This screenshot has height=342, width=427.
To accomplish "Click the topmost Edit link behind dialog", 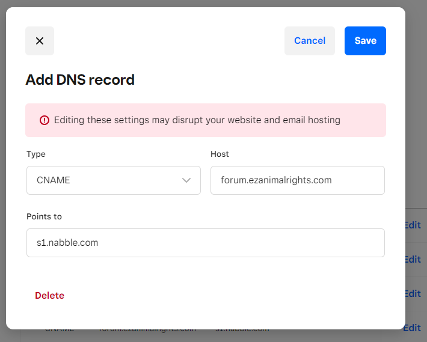I will [x=413, y=225].
